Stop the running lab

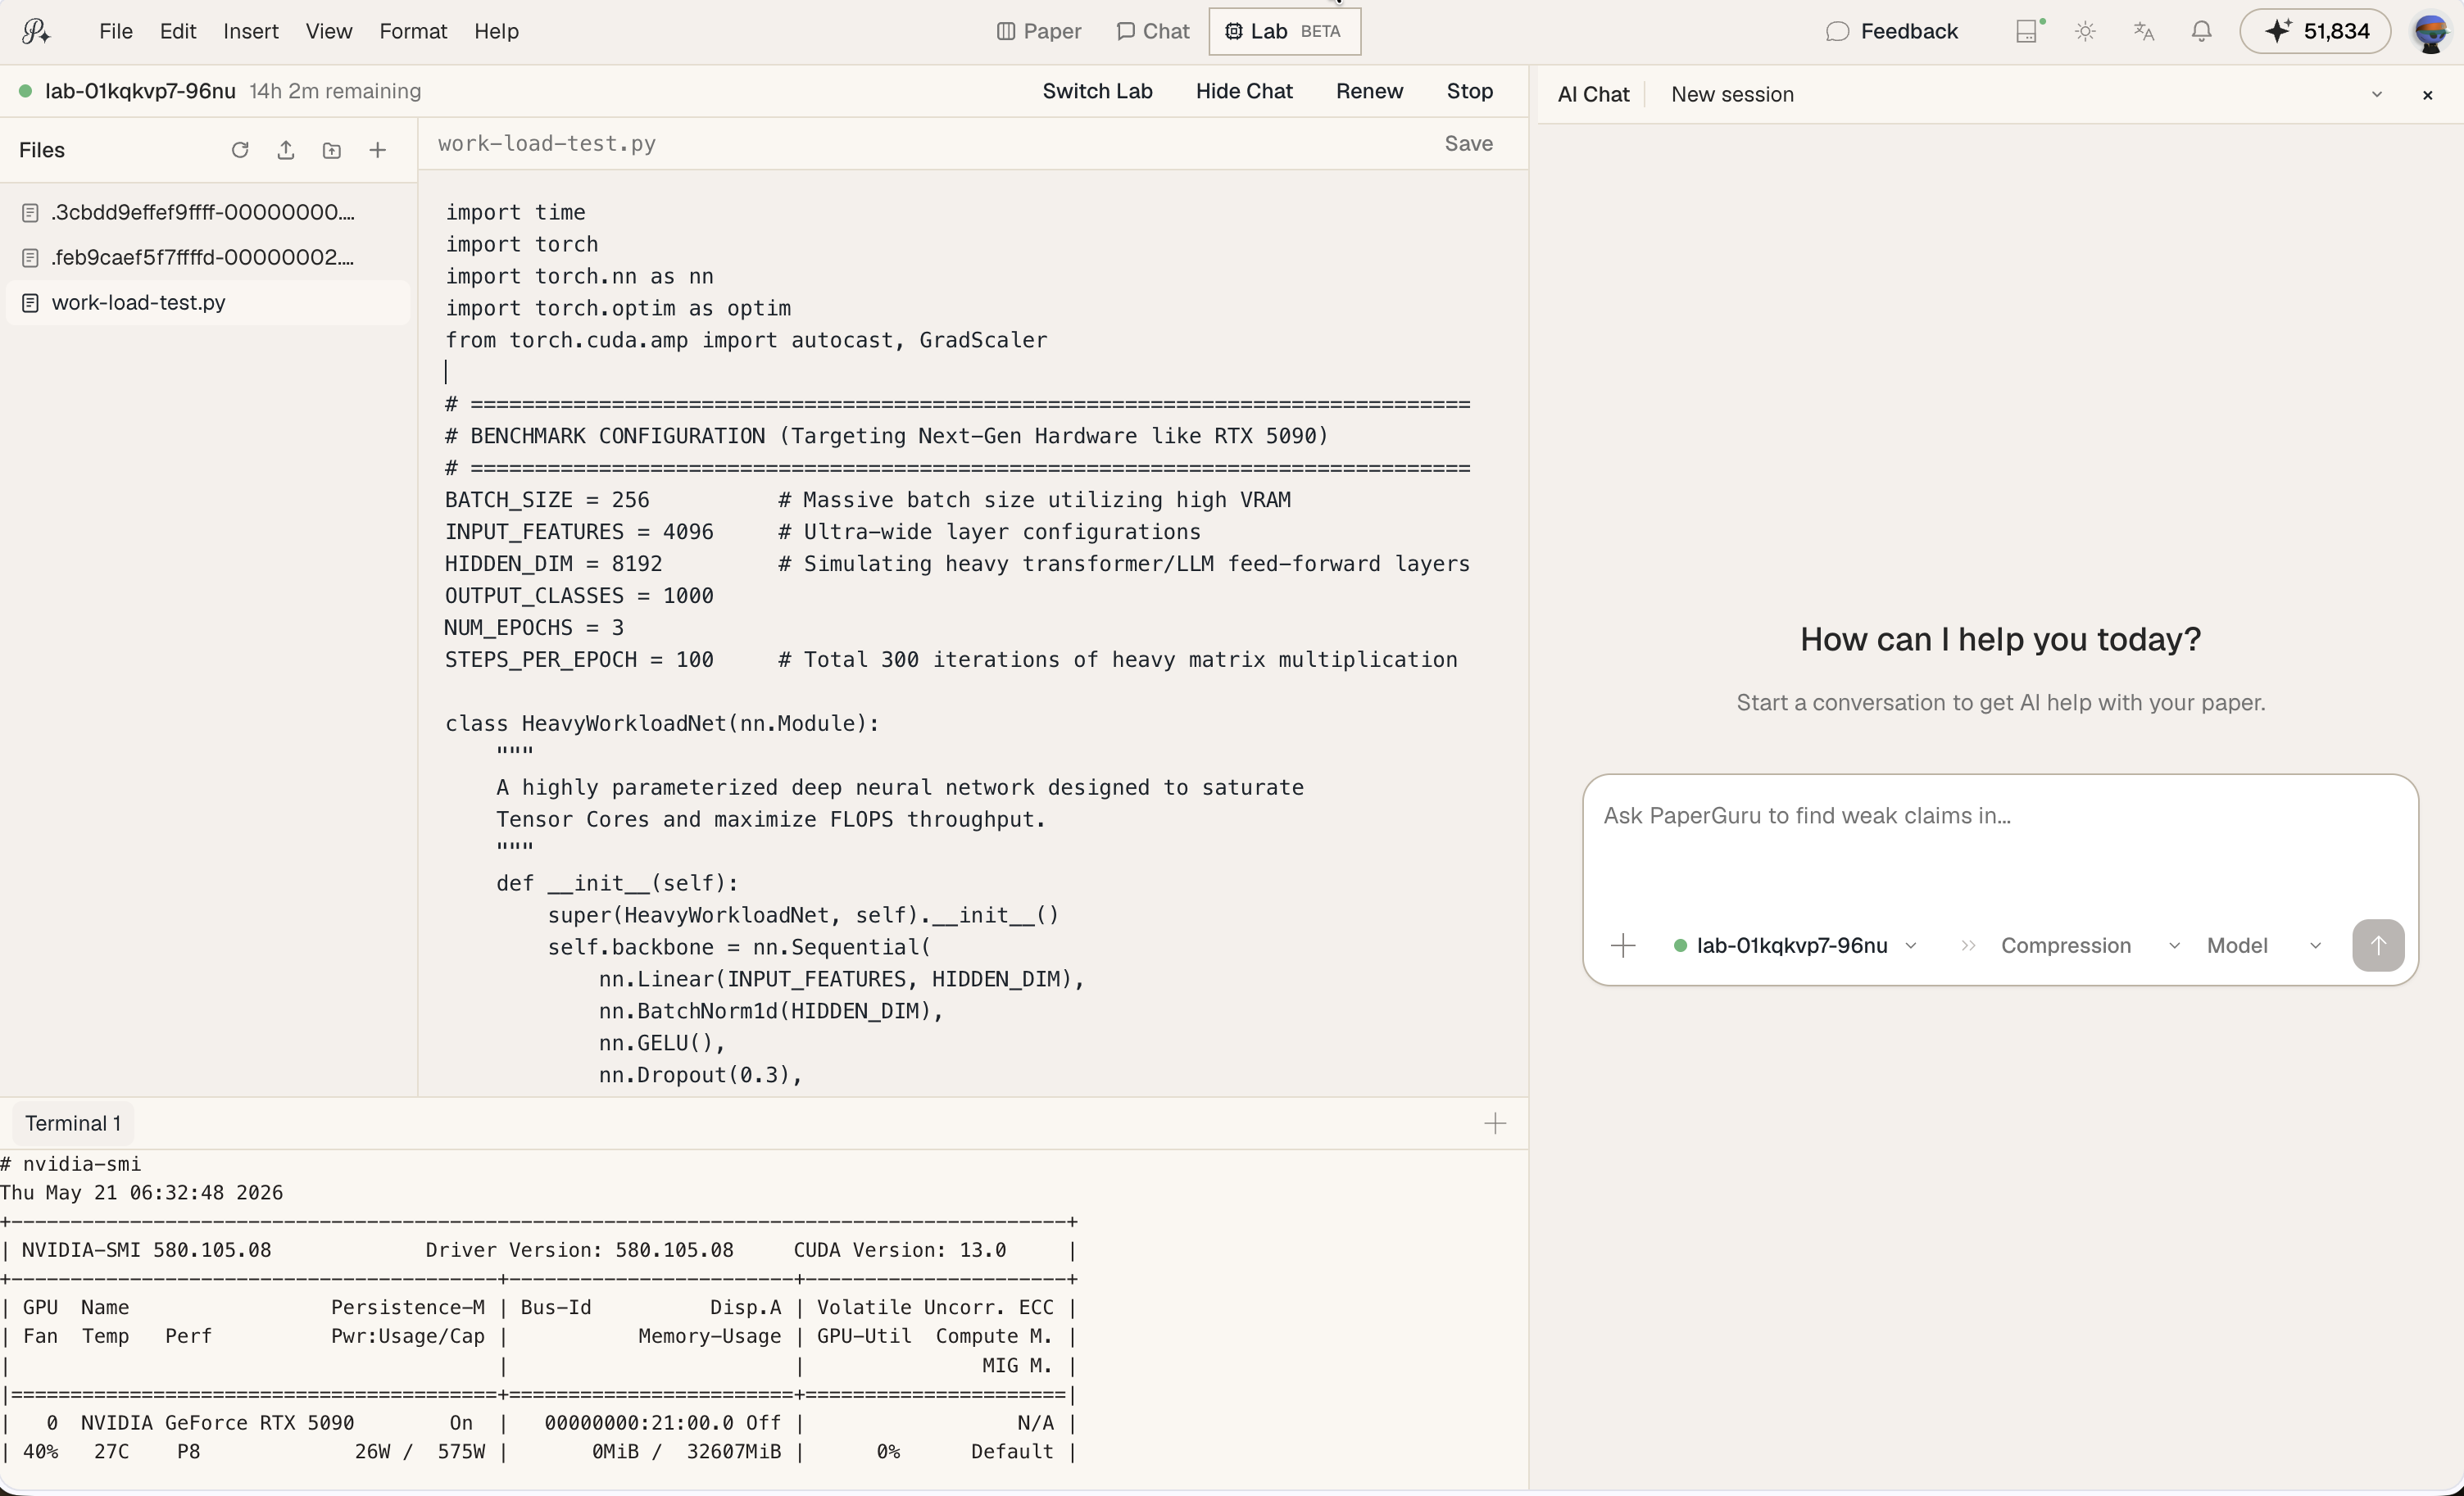pos(1469,91)
